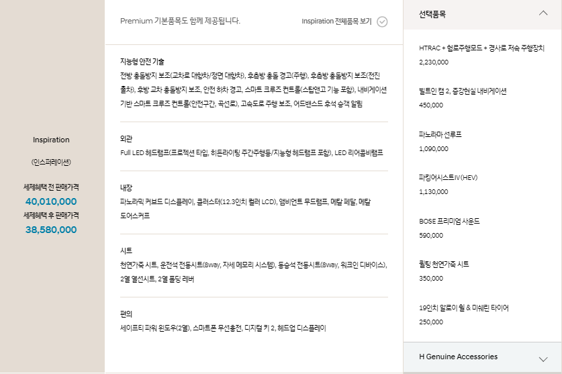This screenshot has width=562, height=374.
Task: Click the 450,000 price value
Action: pyautogui.click(x=431, y=105)
